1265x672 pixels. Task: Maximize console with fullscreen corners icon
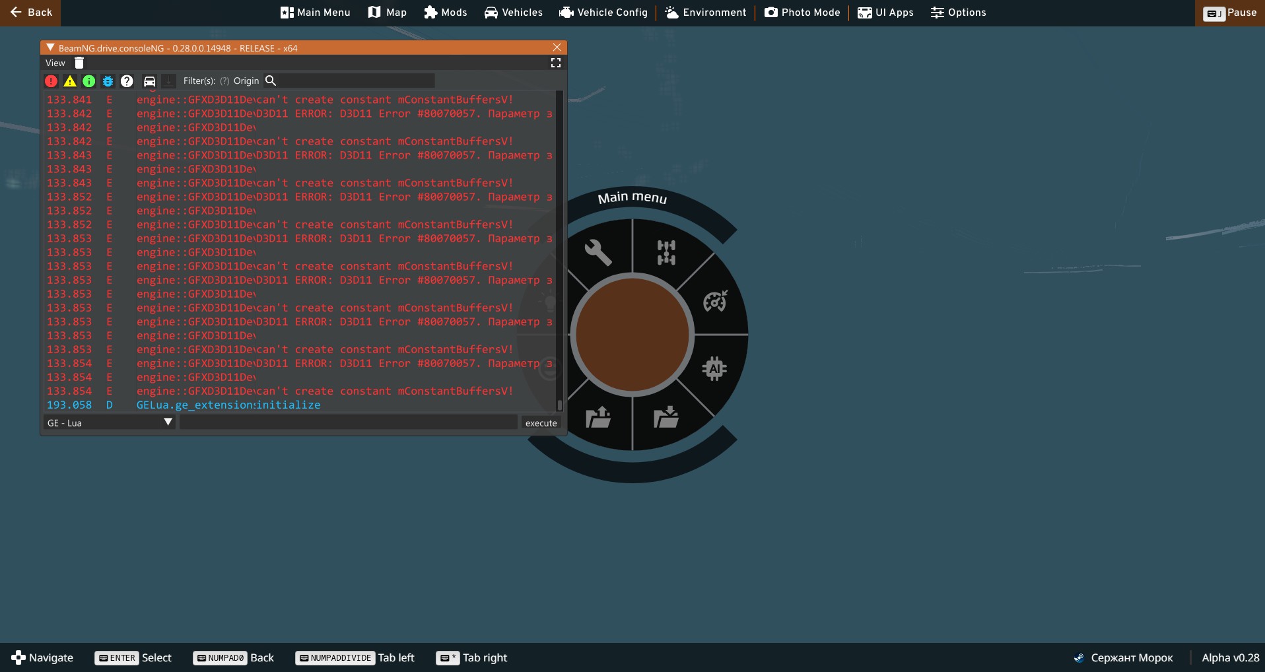coord(556,63)
